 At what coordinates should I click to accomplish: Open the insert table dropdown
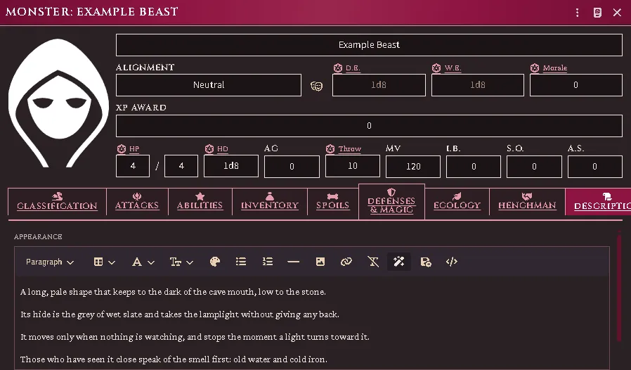coord(104,262)
